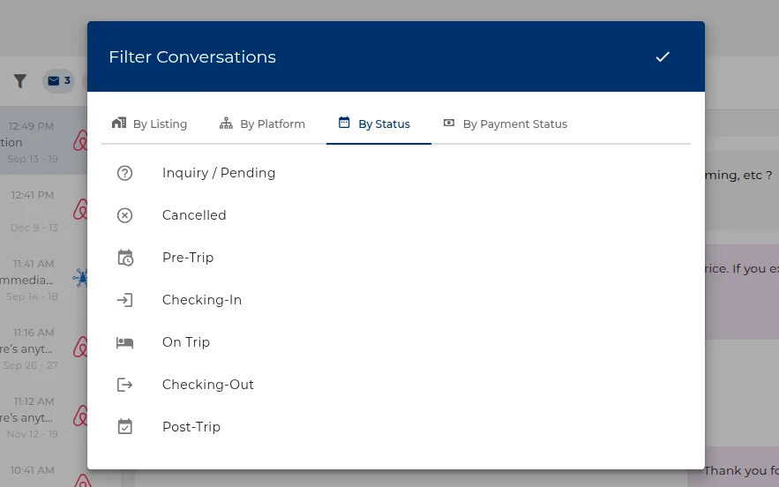
Task: Click the money icon in By Payment Status tab
Action: tap(449, 123)
